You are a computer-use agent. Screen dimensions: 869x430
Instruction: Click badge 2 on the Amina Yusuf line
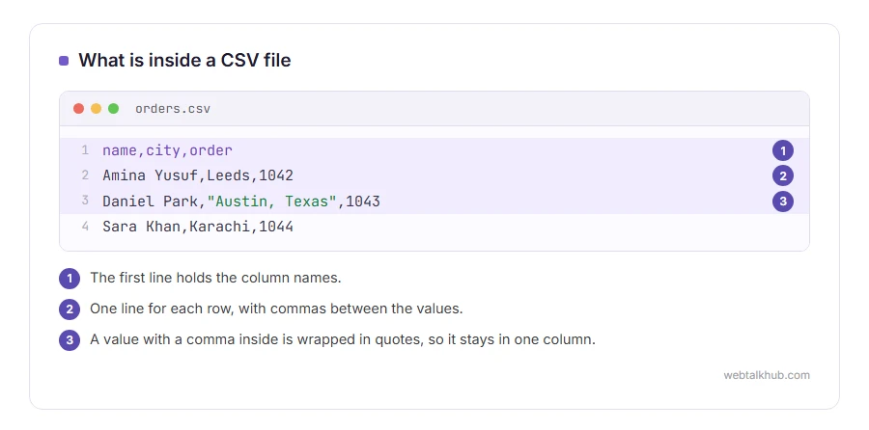point(783,176)
